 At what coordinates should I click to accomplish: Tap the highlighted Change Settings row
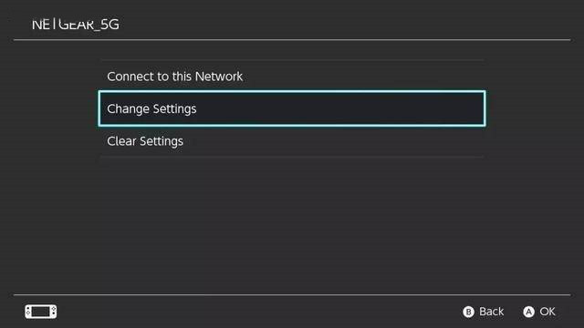(292, 108)
